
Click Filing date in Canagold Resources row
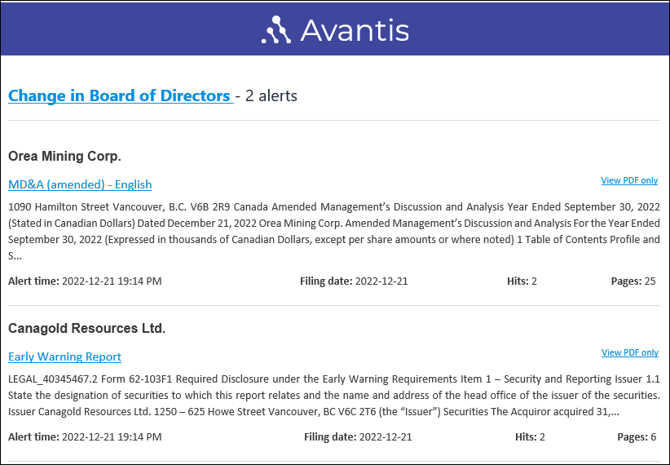358,436
